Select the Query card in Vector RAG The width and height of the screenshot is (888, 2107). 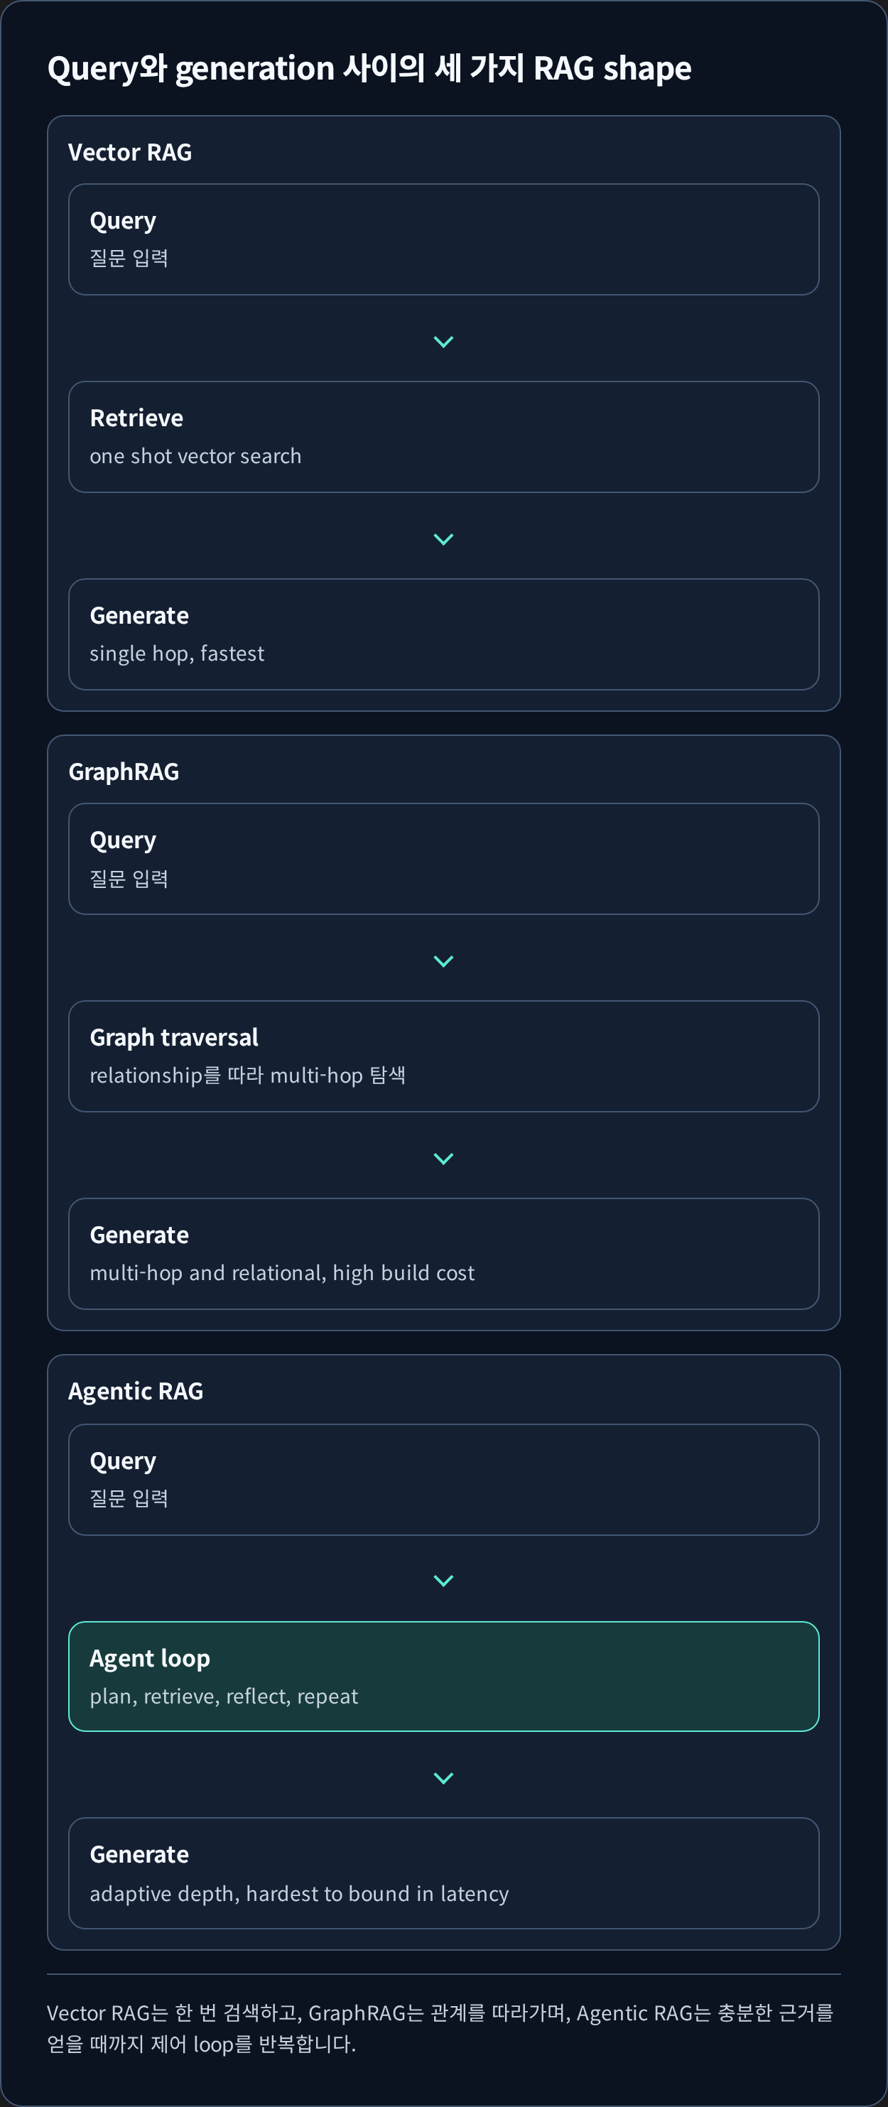[x=444, y=239]
